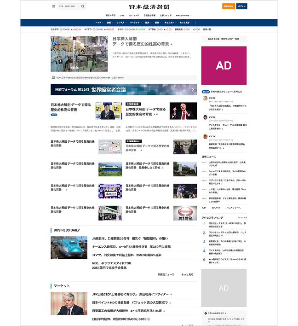Screen dimensions: 298x326
Task: Open the headline JPX山道CEO「上場会社におわび」
Action: (130, 294)
